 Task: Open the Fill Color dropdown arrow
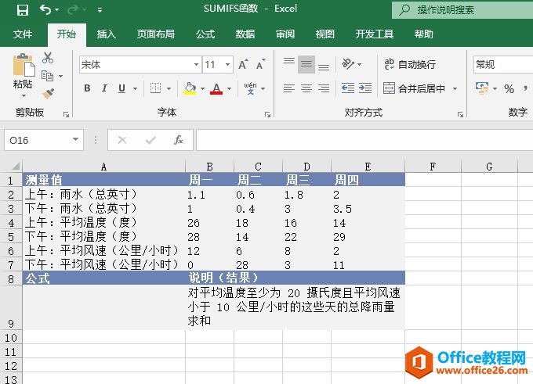(202, 89)
